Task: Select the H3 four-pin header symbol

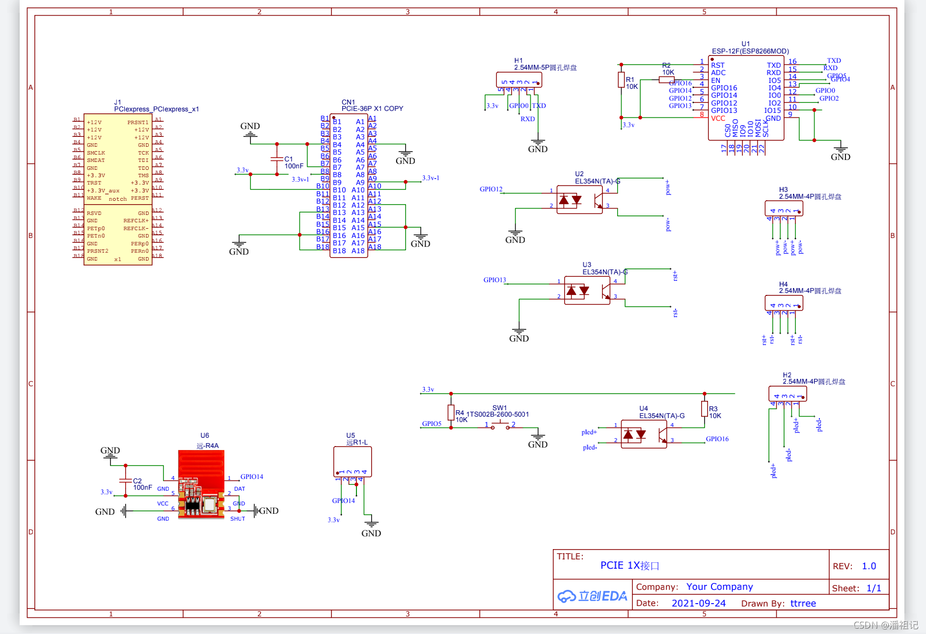Action: pyautogui.click(x=784, y=208)
